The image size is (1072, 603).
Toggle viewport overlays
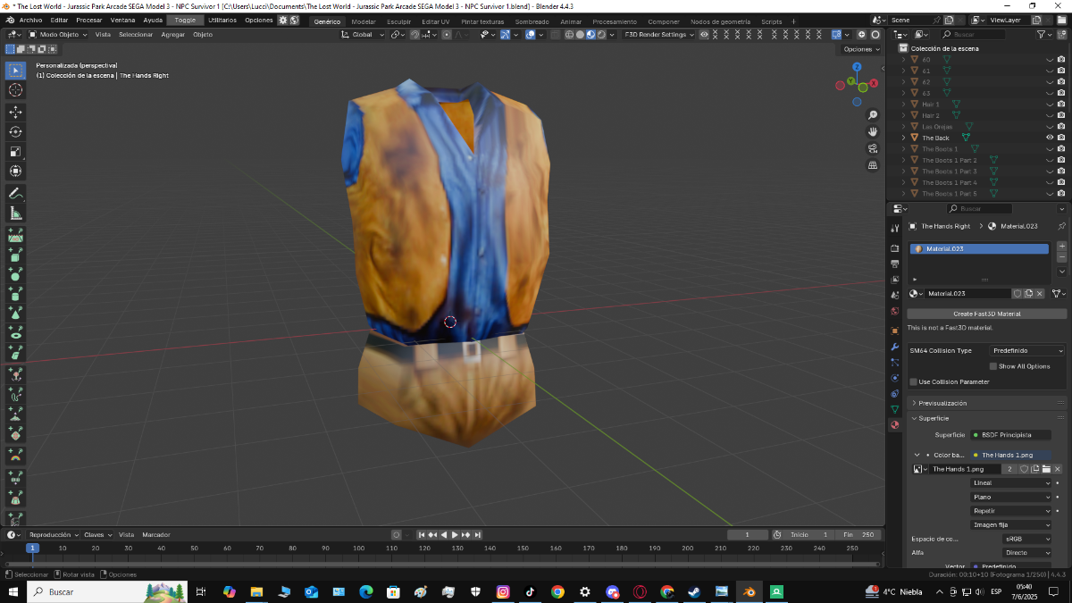(531, 35)
